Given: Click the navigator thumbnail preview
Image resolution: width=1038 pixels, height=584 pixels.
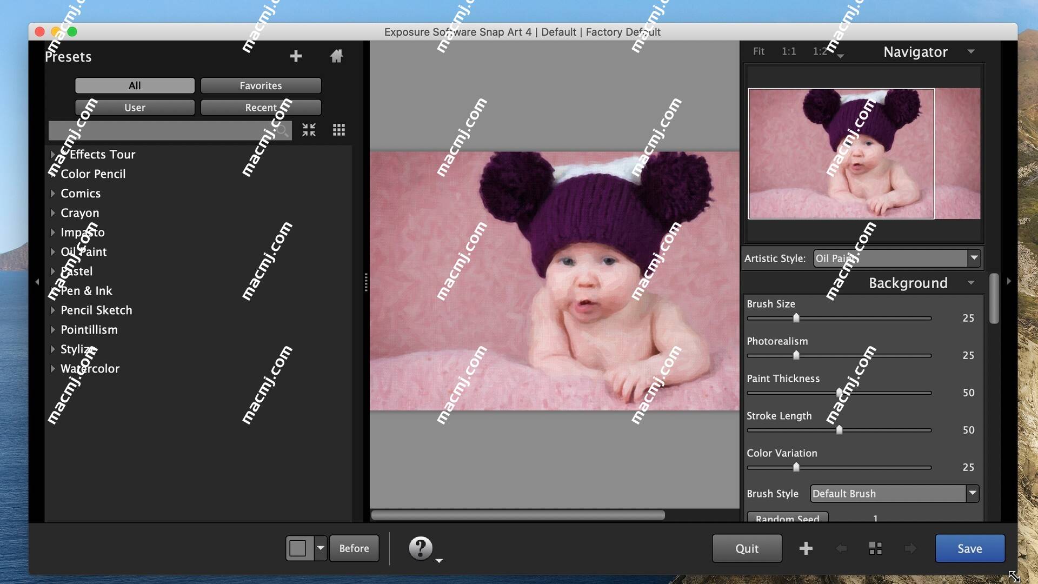Looking at the screenshot, I should [864, 154].
